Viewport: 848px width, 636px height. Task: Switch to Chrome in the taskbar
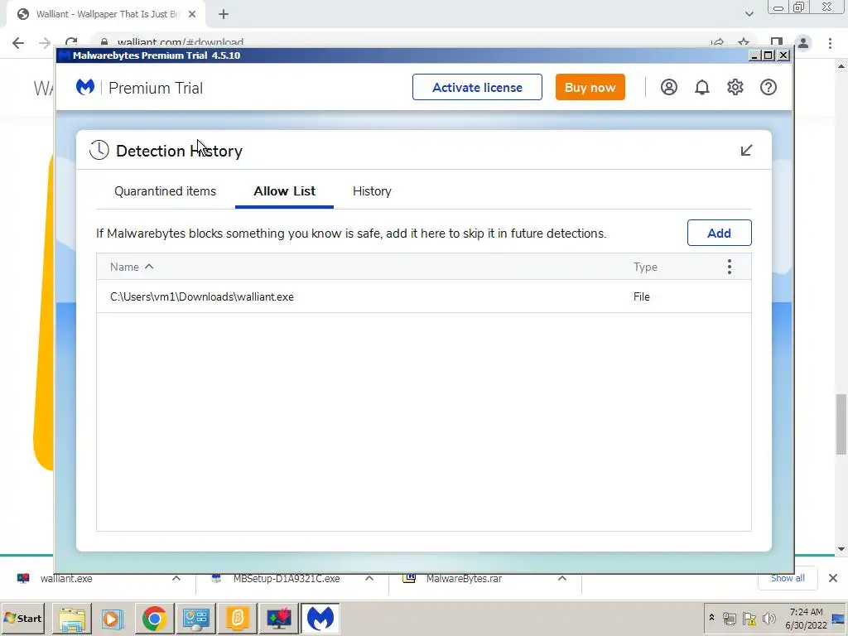(x=154, y=618)
